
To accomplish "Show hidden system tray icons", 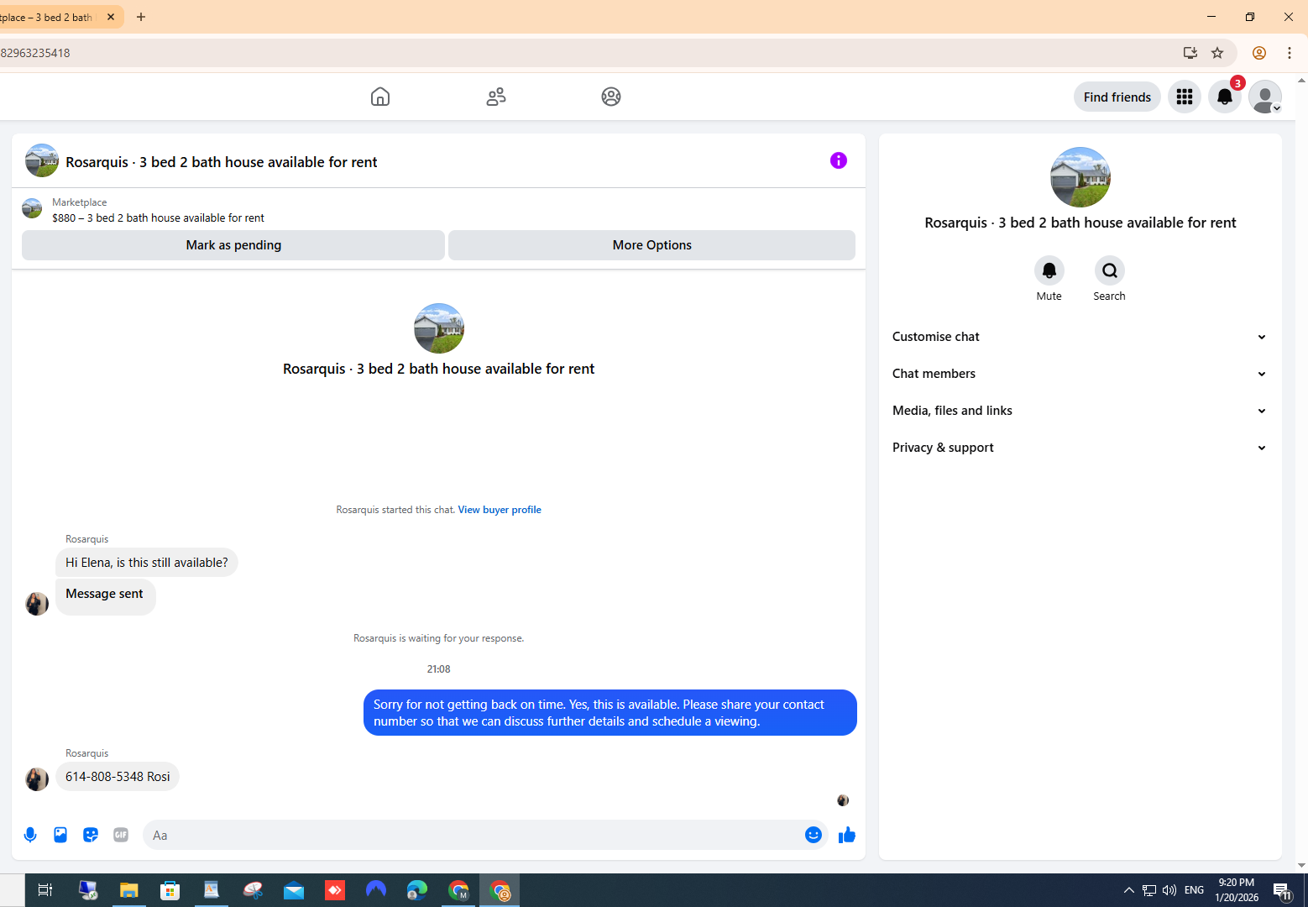I will (1129, 890).
